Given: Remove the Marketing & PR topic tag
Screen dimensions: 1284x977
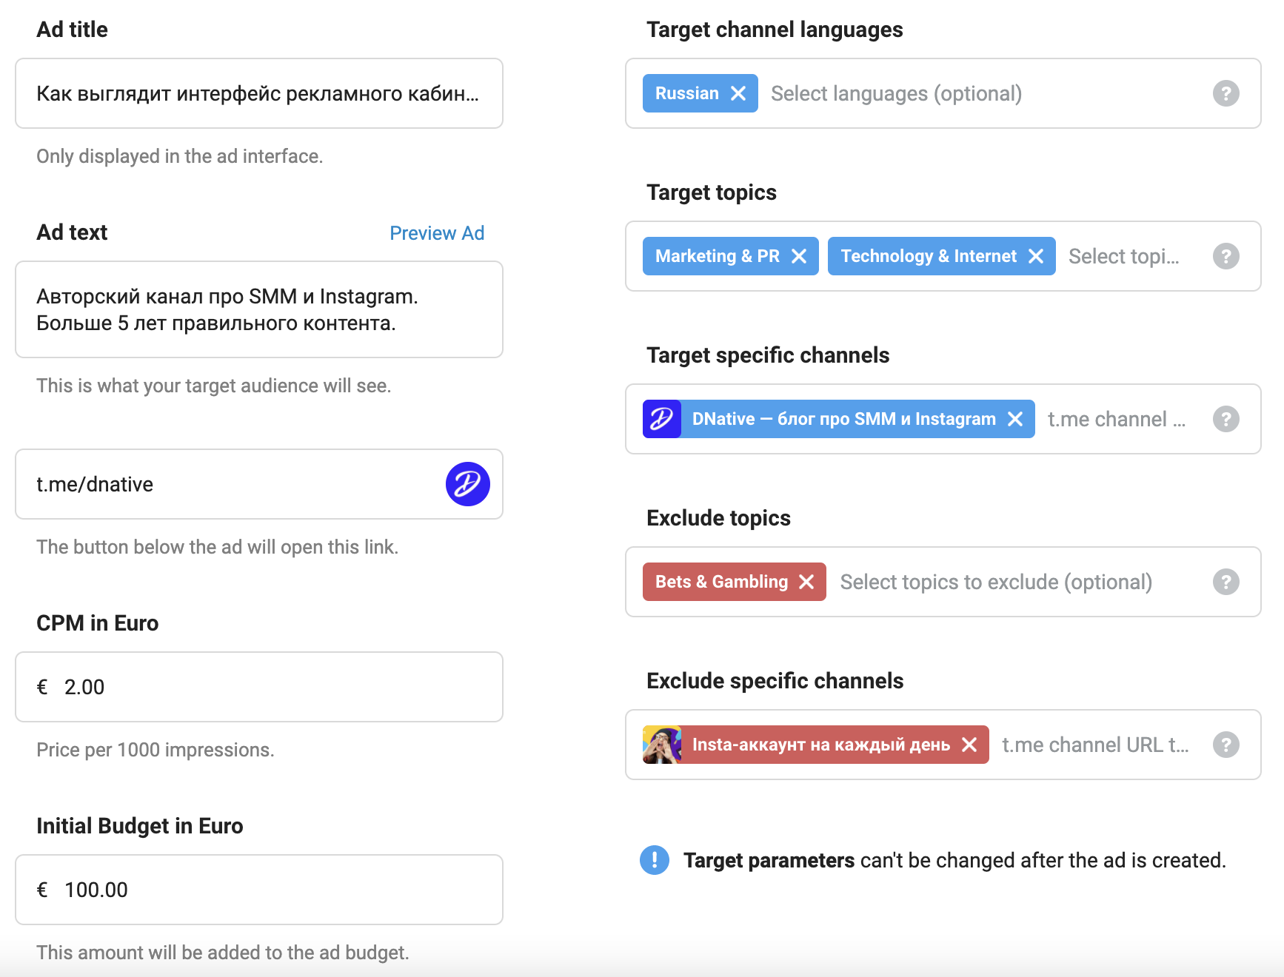Looking at the screenshot, I should [x=799, y=256].
